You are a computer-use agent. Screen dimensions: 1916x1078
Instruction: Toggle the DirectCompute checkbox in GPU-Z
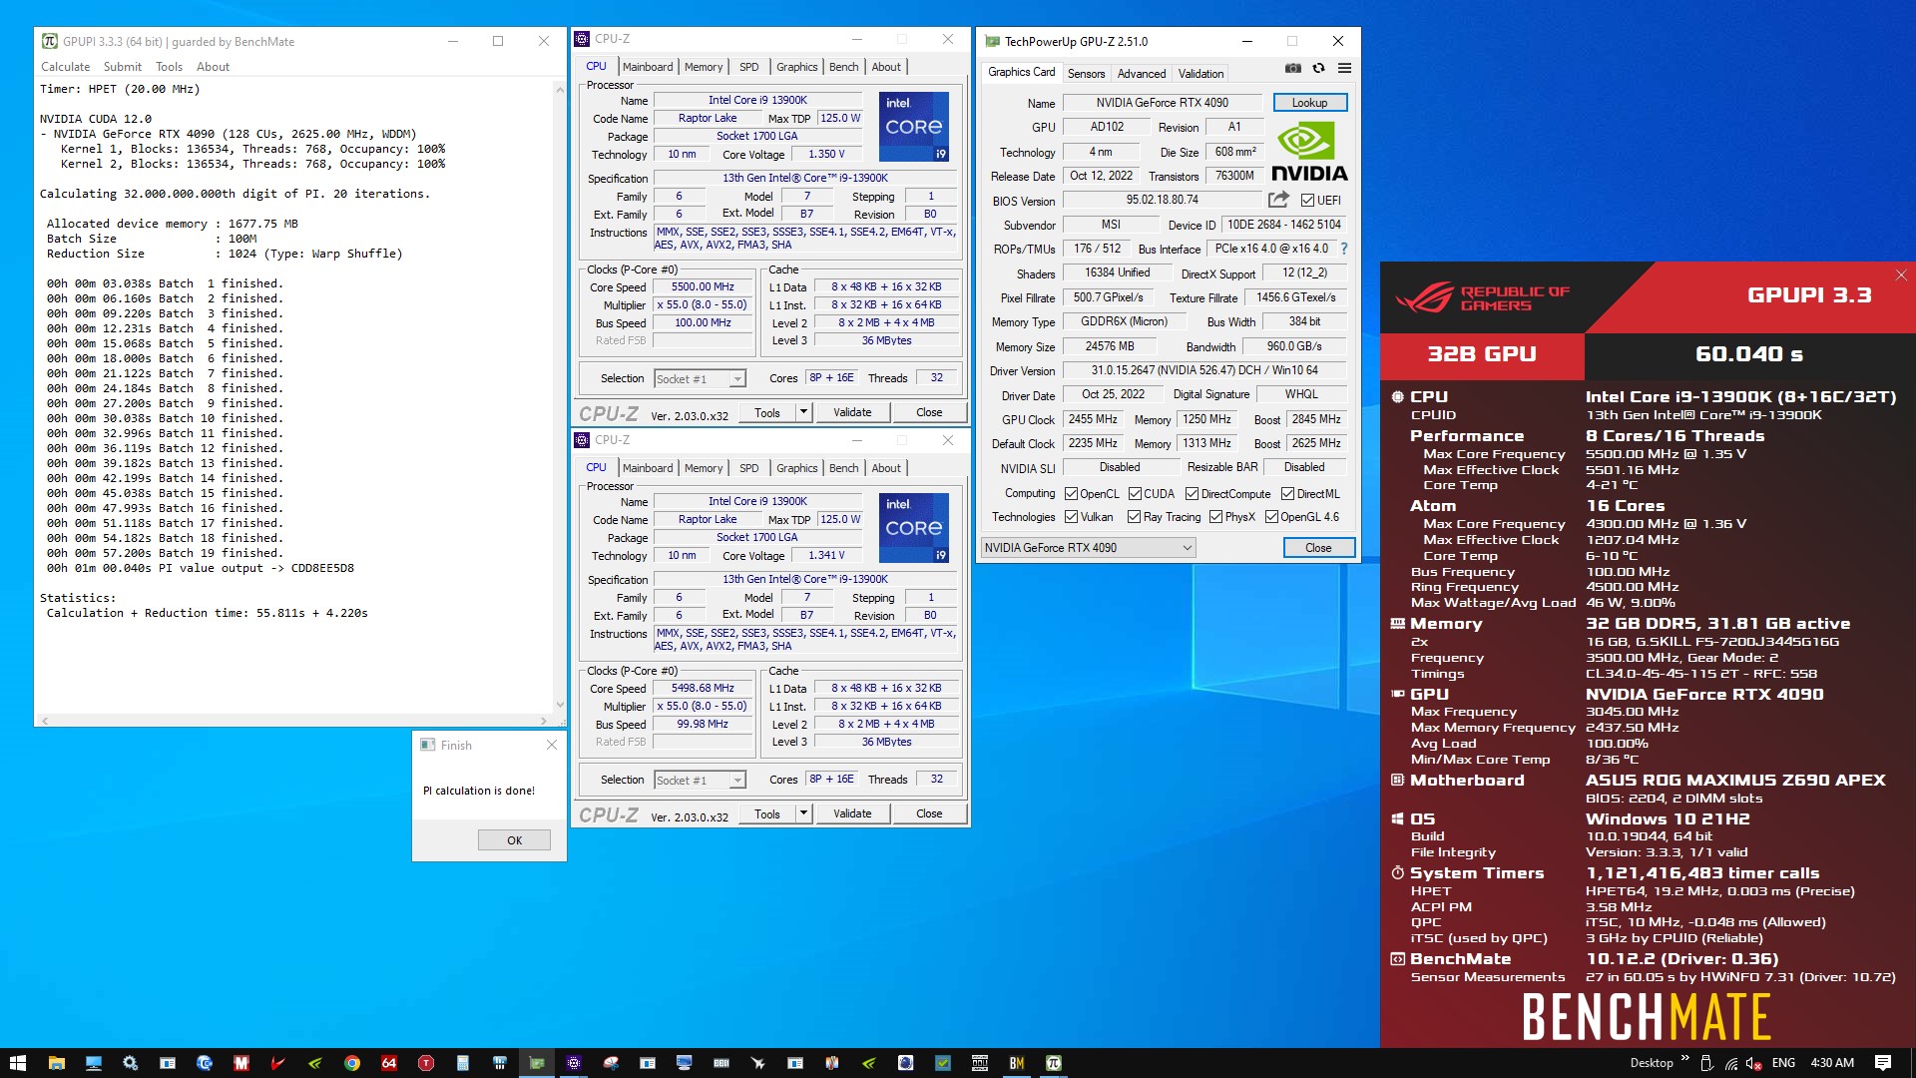[1192, 494]
